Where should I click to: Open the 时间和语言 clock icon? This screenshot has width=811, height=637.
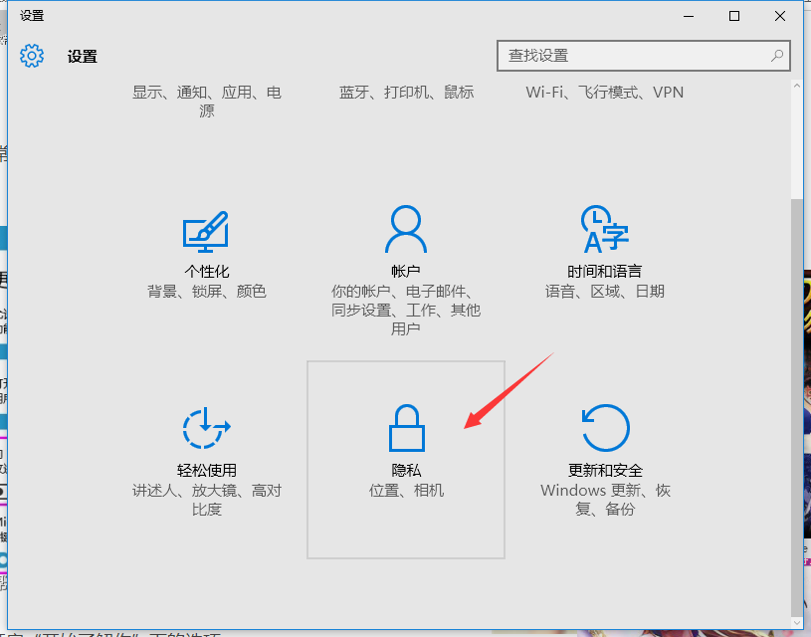click(x=604, y=230)
